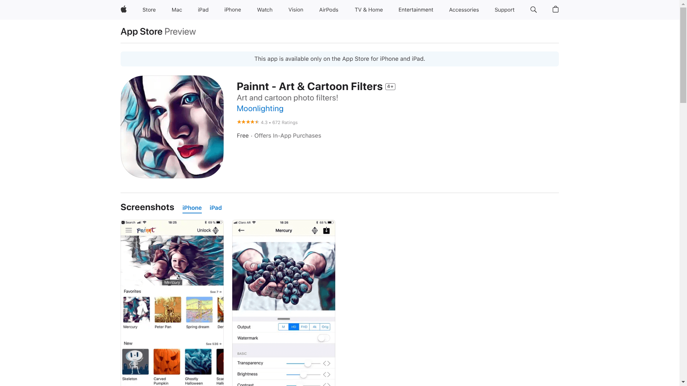Click the download icon beside Mercury title

point(326,231)
